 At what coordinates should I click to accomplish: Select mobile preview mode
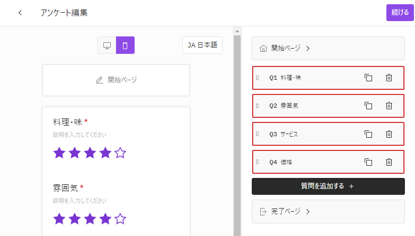125,45
